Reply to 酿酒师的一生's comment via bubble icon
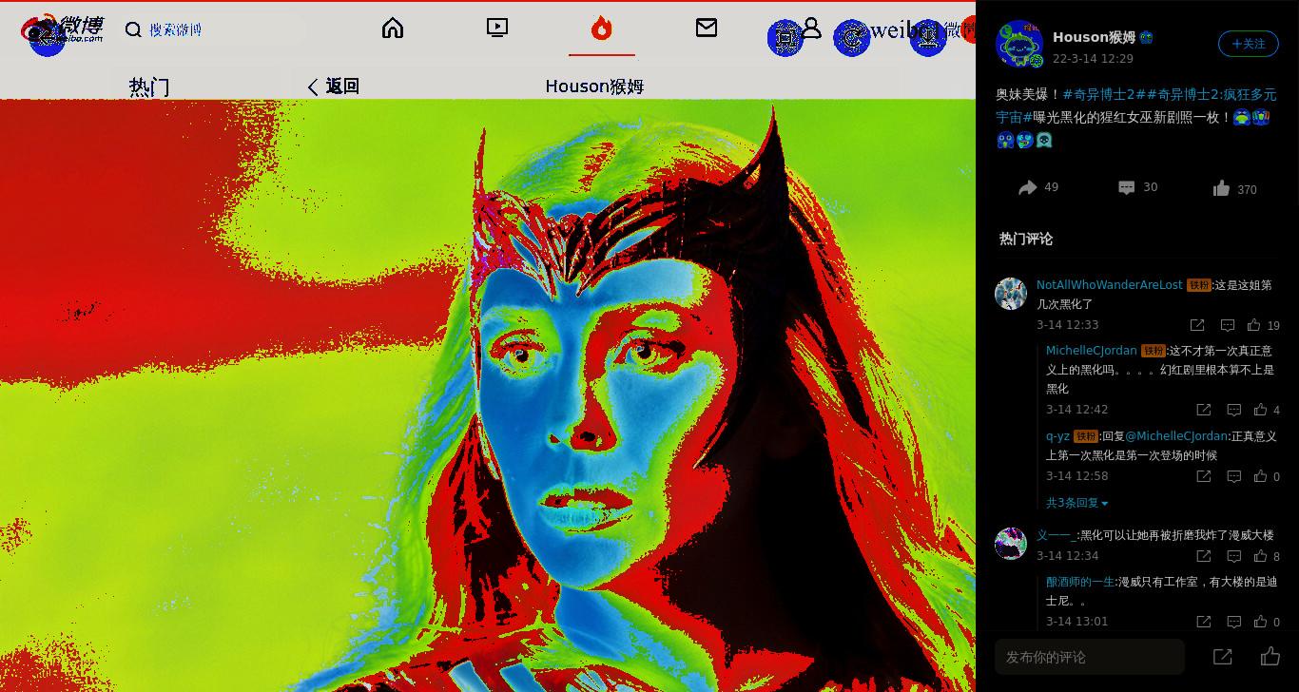The width and height of the screenshot is (1299, 692). pyautogui.click(x=1233, y=622)
